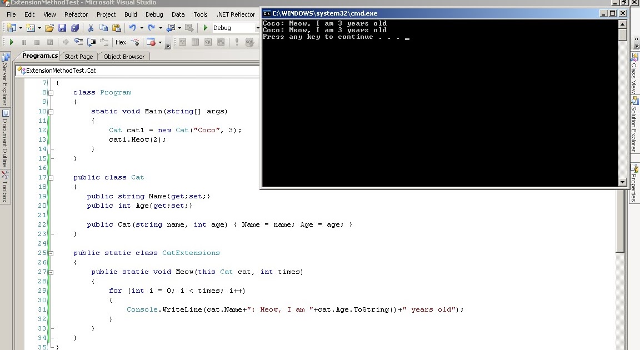The image size is (640, 350).
Task: Open the Build menu
Action: pyautogui.click(x=131, y=14)
